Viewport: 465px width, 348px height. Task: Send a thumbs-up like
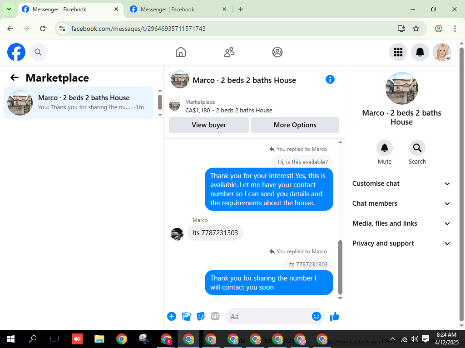coord(335,316)
